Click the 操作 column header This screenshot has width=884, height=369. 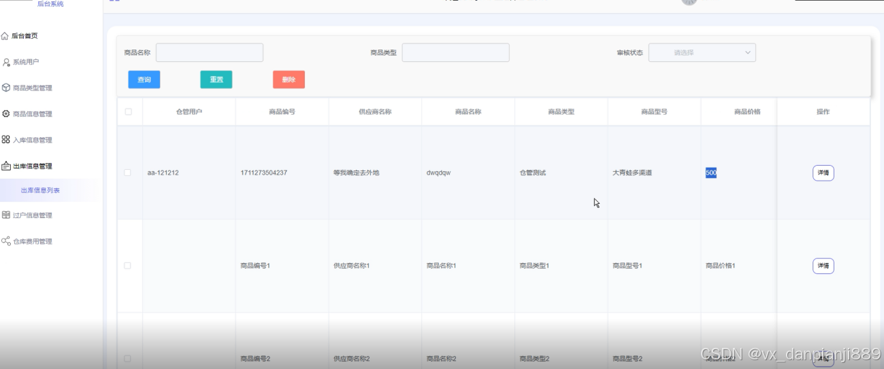click(823, 111)
